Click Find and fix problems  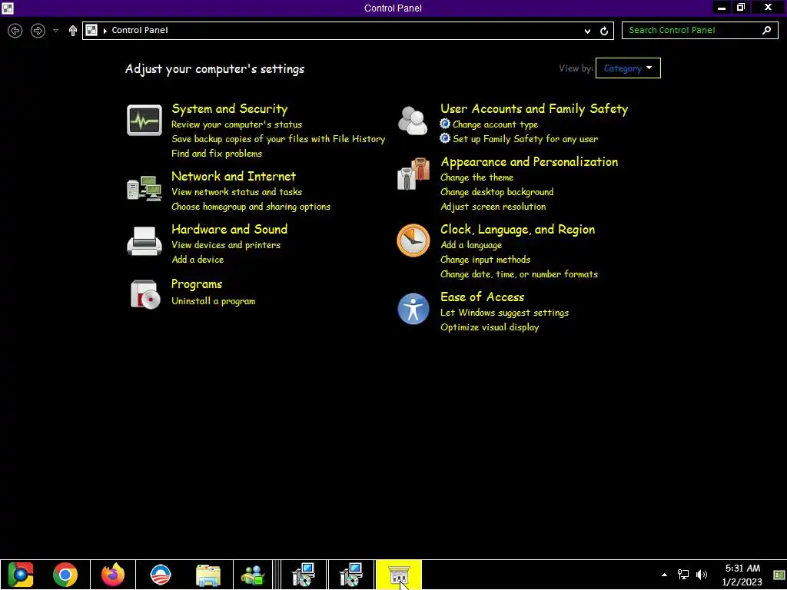click(216, 154)
